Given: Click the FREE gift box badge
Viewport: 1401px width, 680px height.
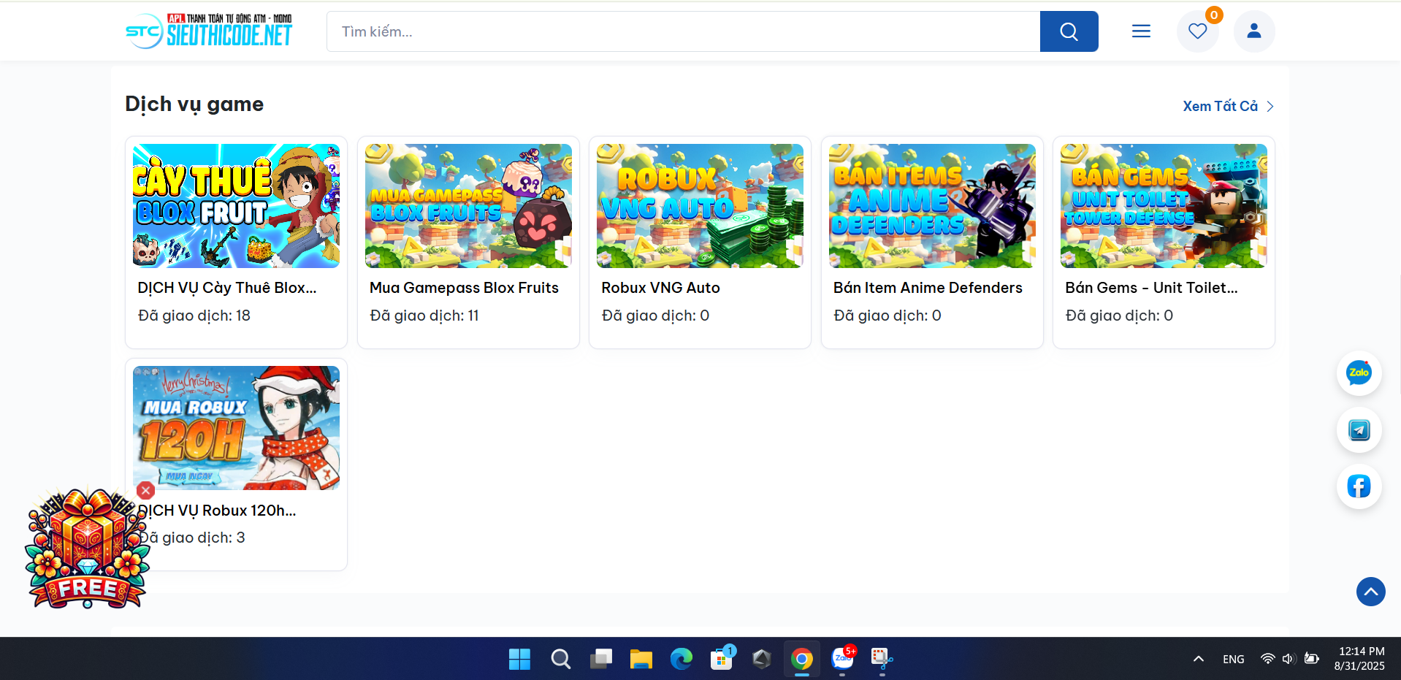Looking at the screenshot, I should 87,549.
